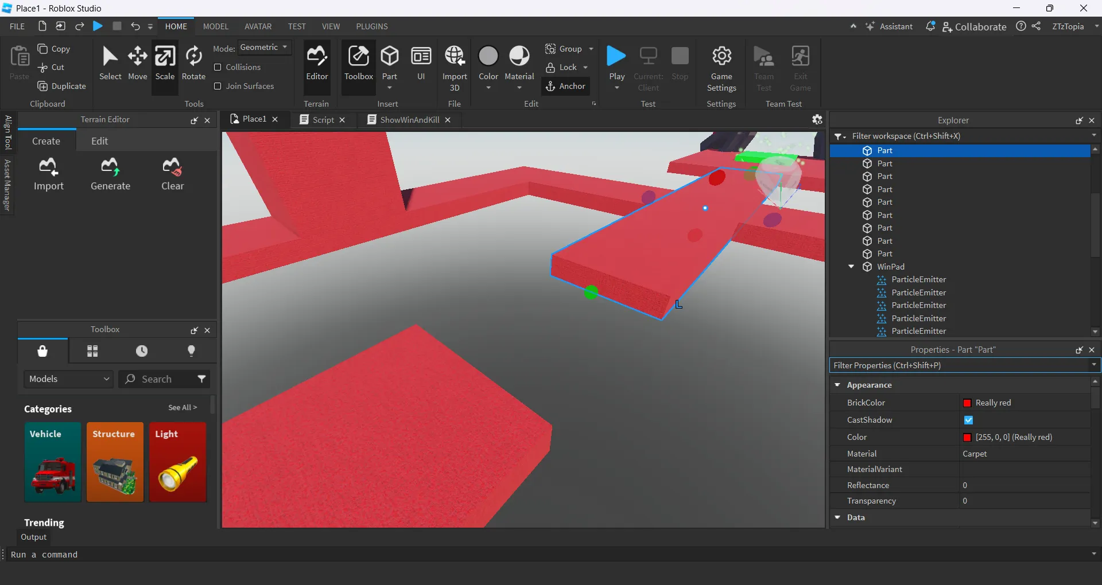Viewport: 1102px width, 585px height.
Task: Switch to the PLUGINS ribbon tab
Action: (372, 26)
